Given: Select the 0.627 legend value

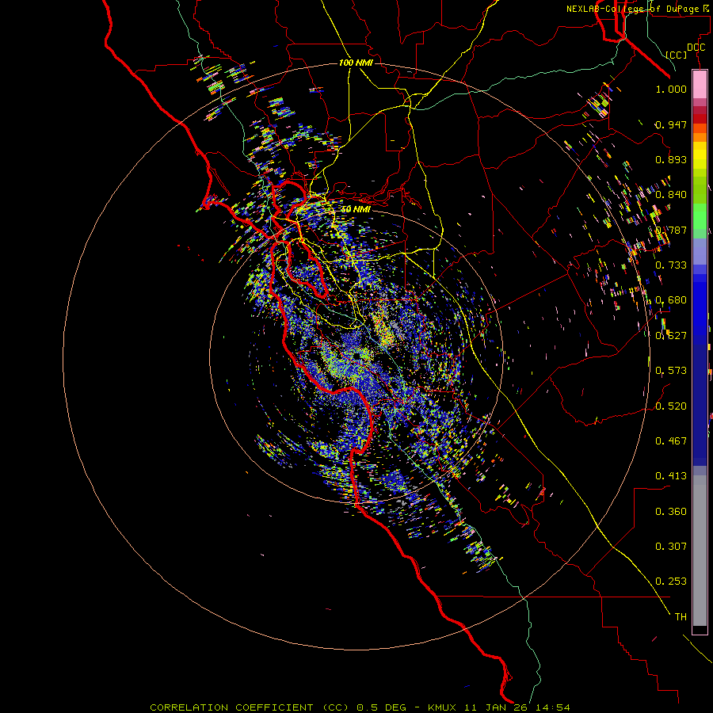Looking at the screenshot, I should (x=671, y=336).
